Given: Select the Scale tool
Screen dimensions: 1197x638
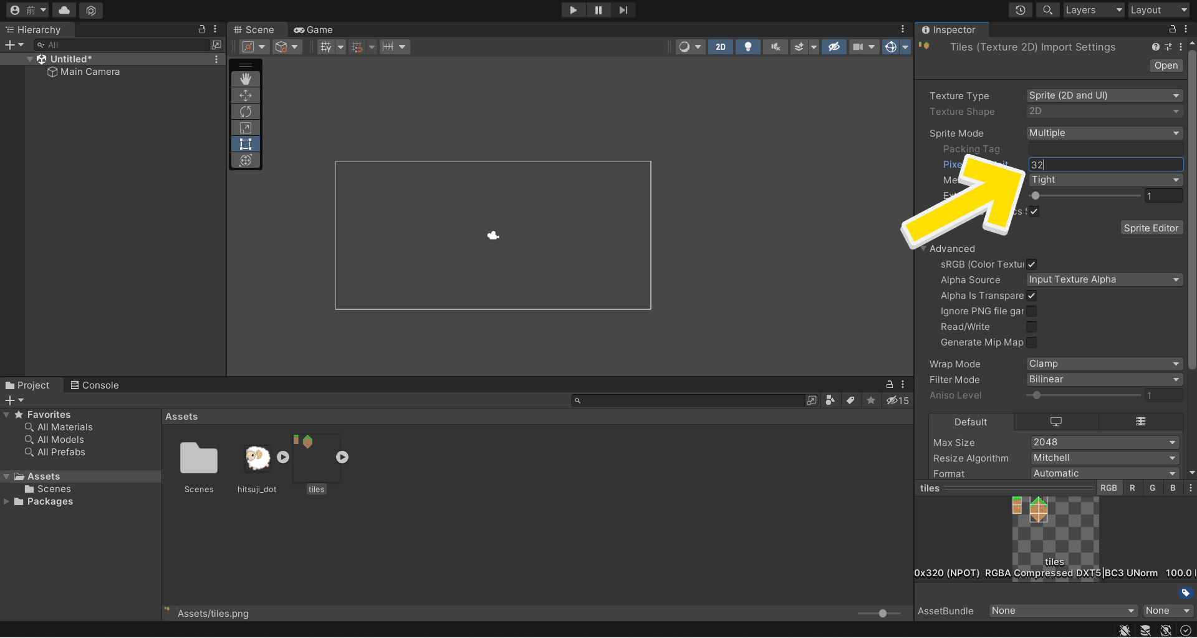Looking at the screenshot, I should pos(246,128).
